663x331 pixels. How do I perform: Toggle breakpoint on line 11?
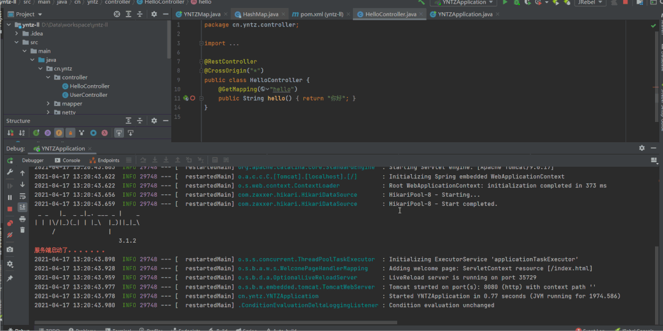pos(193,98)
